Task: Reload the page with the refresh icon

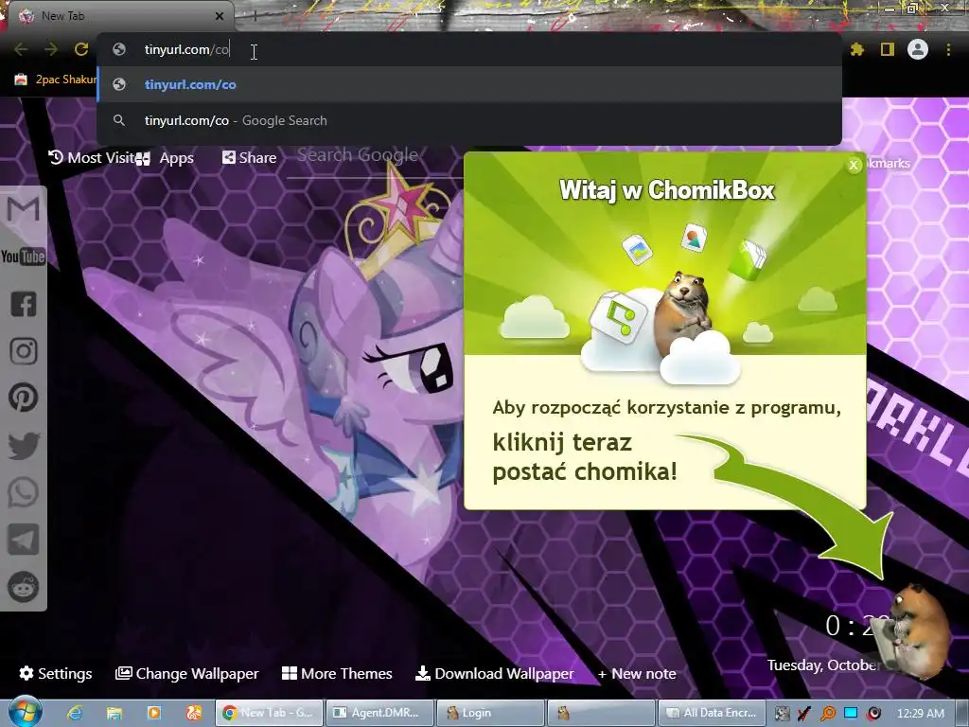Action: click(x=81, y=49)
